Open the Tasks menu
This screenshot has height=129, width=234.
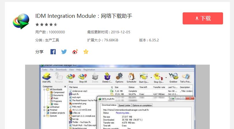[45, 70]
